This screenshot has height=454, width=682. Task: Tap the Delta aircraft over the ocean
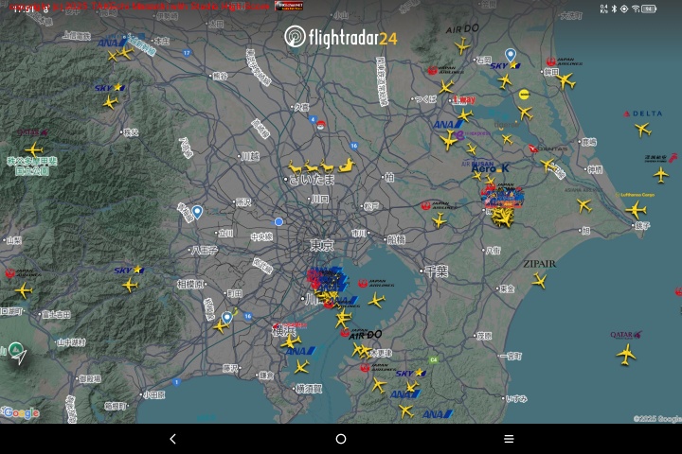click(643, 129)
